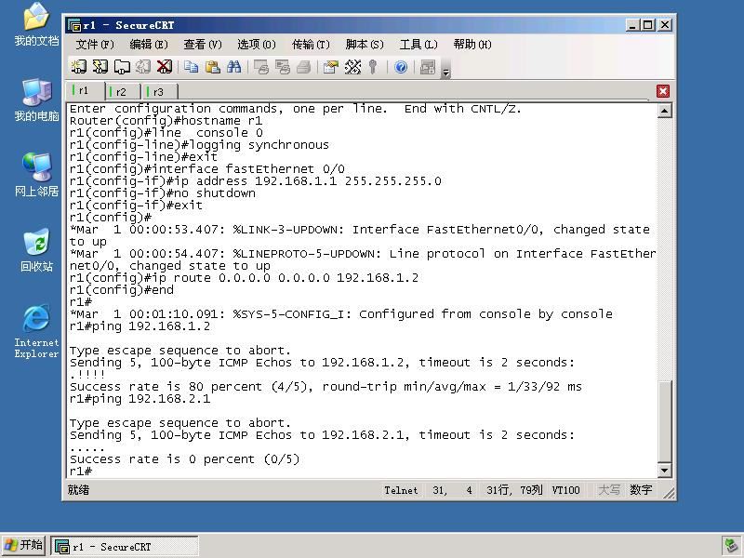The image size is (744, 558).
Task: Open the 工具(L) menu
Action: 418,45
